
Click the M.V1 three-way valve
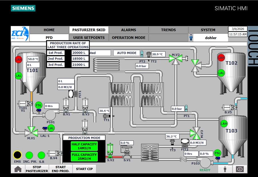[x=31, y=132]
